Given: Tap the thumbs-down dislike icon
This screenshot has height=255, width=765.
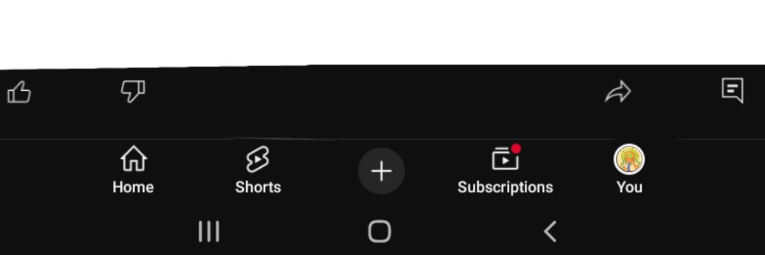Looking at the screenshot, I should [x=133, y=92].
